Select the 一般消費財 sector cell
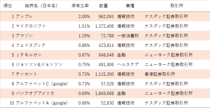The width and height of the screenshot is (210, 108). coord(128,36)
